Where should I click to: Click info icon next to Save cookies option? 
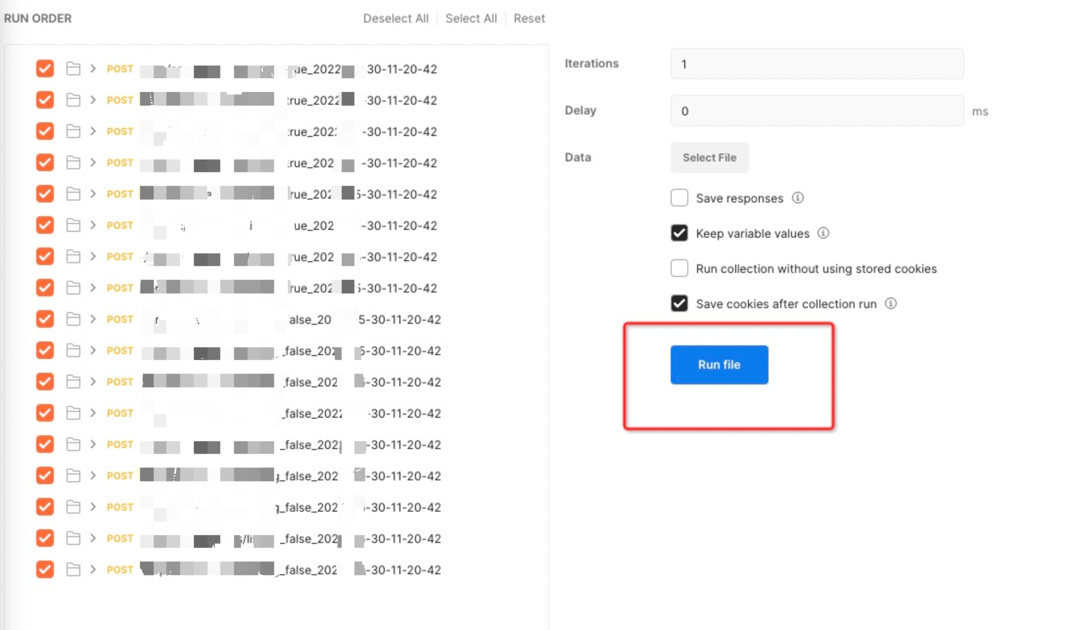(x=890, y=303)
